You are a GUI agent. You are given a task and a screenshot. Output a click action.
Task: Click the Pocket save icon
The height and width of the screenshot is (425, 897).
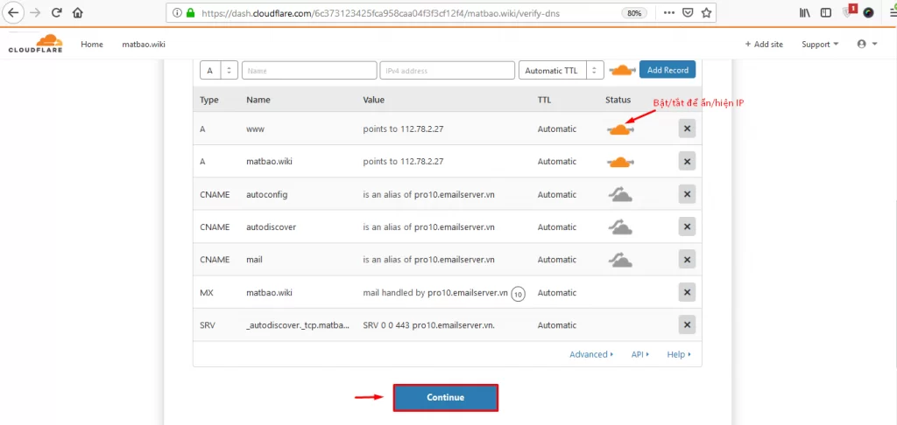[x=689, y=12]
